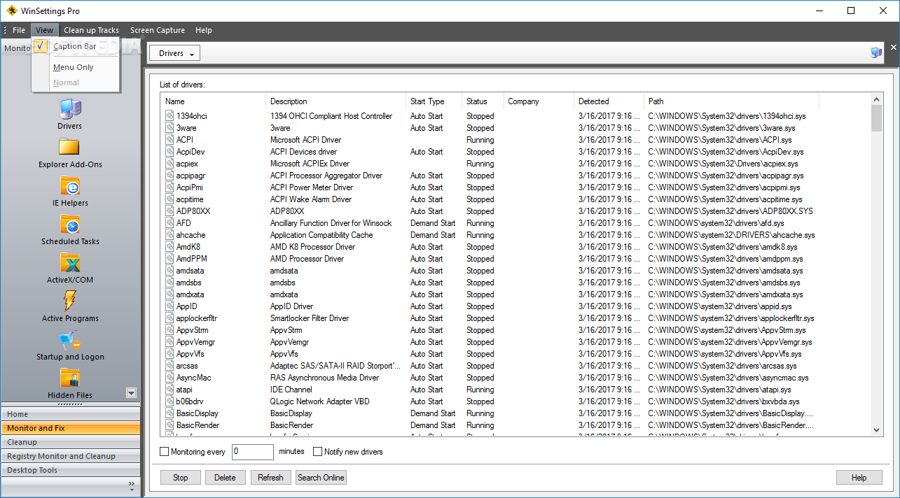Click the Delete button
This screenshot has height=498, width=900.
click(225, 478)
